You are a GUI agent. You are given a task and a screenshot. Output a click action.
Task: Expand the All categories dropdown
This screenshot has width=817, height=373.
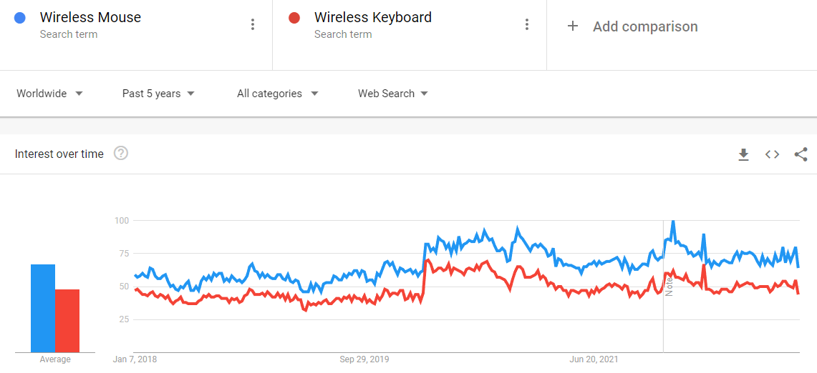tap(277, 94)
